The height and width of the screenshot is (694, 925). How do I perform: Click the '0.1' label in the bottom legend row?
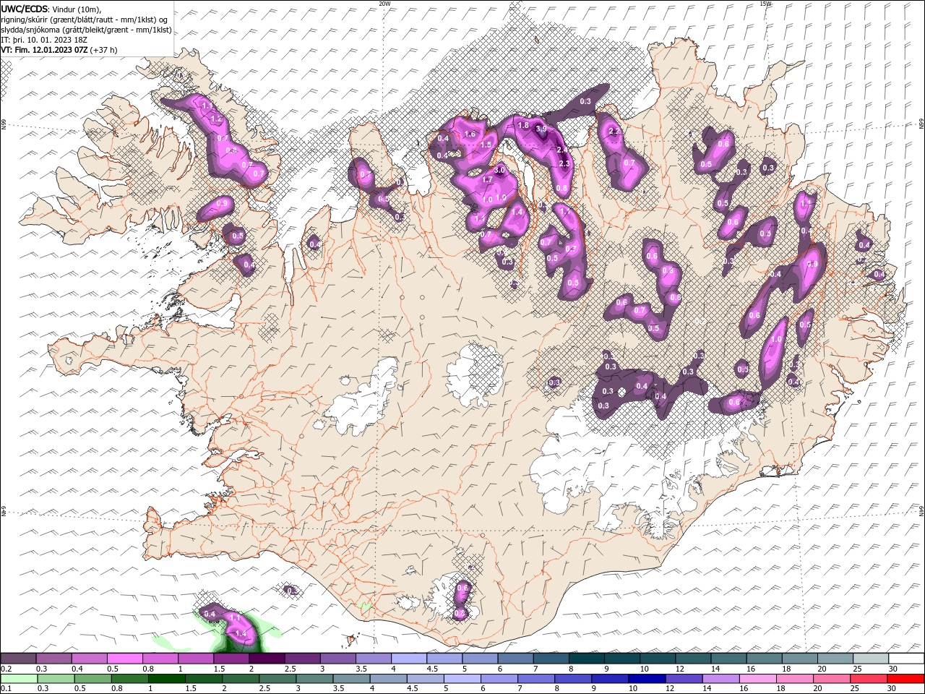point(6,689)
